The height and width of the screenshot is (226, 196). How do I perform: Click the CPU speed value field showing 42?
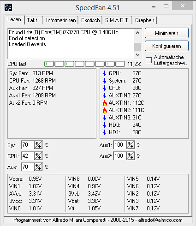pyautogui.click(x=28, y=156)
